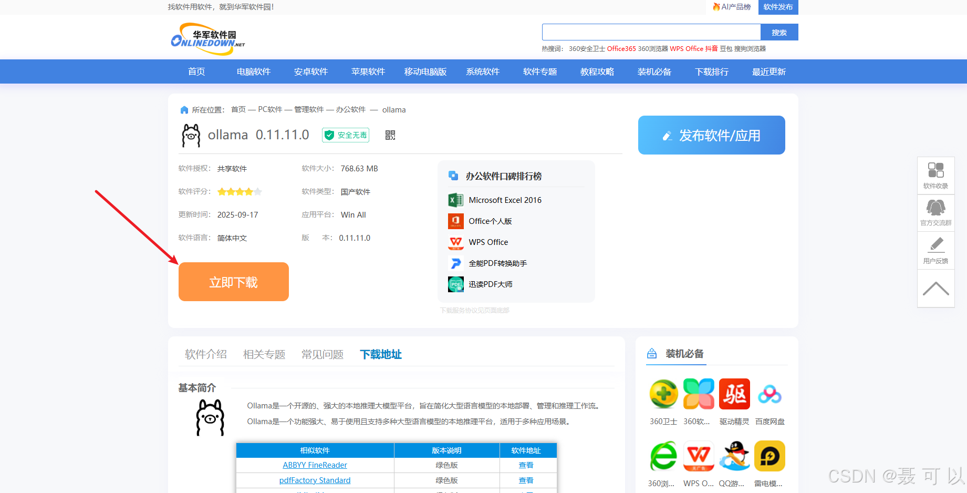Screen dimensions: 967x493
Task: Focus the site search input field
Action: (651, 32)
